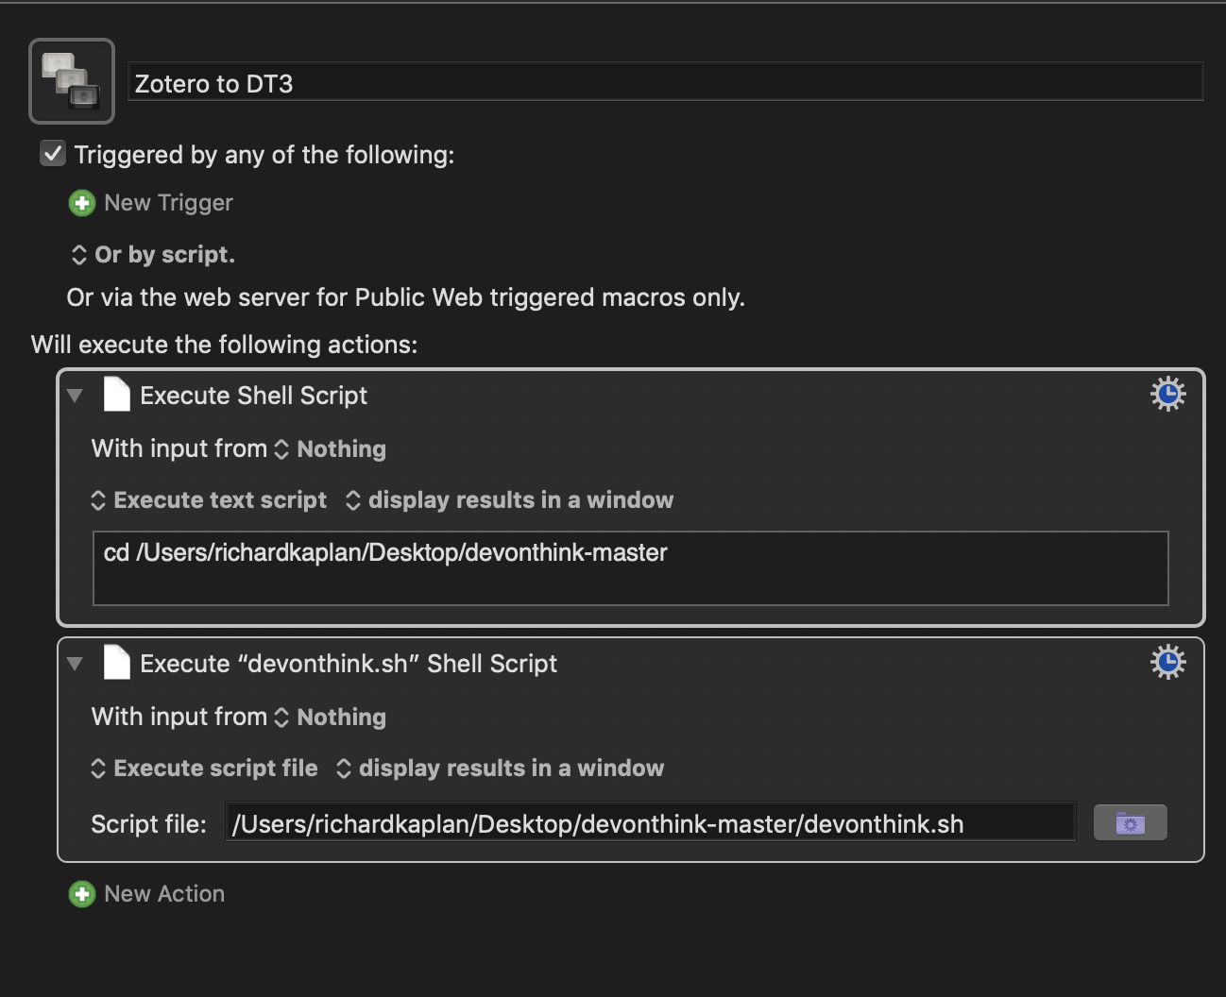Click the Execute Shell Script action title
The height and width of the screenshot is (997, 1226).
point(253,395)
